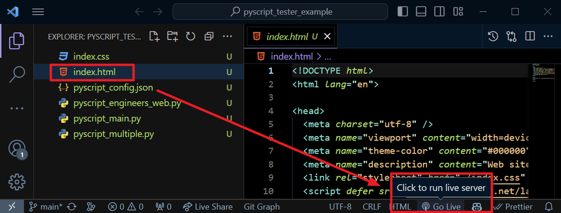Image resolution: width=561 pixels, height=213 pixels.
Task: Close the index.html editor tab
Action: click(x=327, y=37)
